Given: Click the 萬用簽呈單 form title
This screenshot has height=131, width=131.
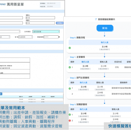Looking at the screenshot, I should pos(15,4).
